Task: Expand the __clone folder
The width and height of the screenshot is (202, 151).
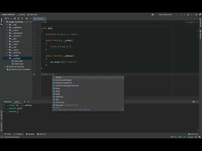Action: coord(7,30)
